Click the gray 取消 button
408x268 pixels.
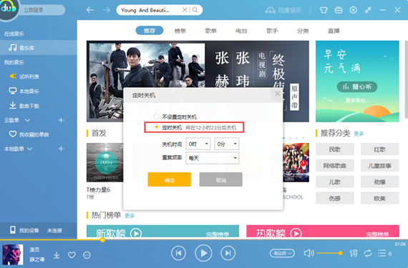click(x=221, y=179)
